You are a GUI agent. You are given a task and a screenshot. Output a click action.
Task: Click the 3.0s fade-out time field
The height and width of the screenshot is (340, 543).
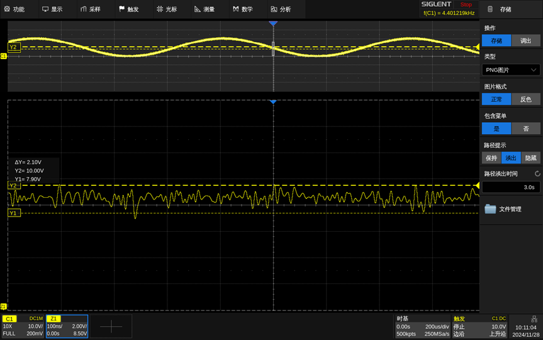click(x=511, y=187)
